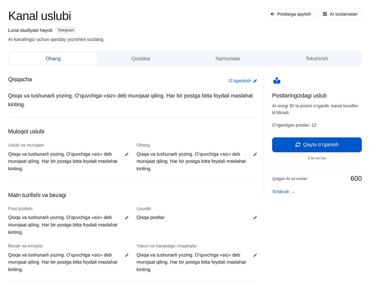Click Qolgan AI so'rovlari label
370x290 pixels.
[290, 179]
